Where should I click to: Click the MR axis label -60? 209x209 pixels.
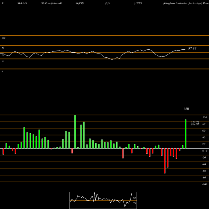coord(204,171)
